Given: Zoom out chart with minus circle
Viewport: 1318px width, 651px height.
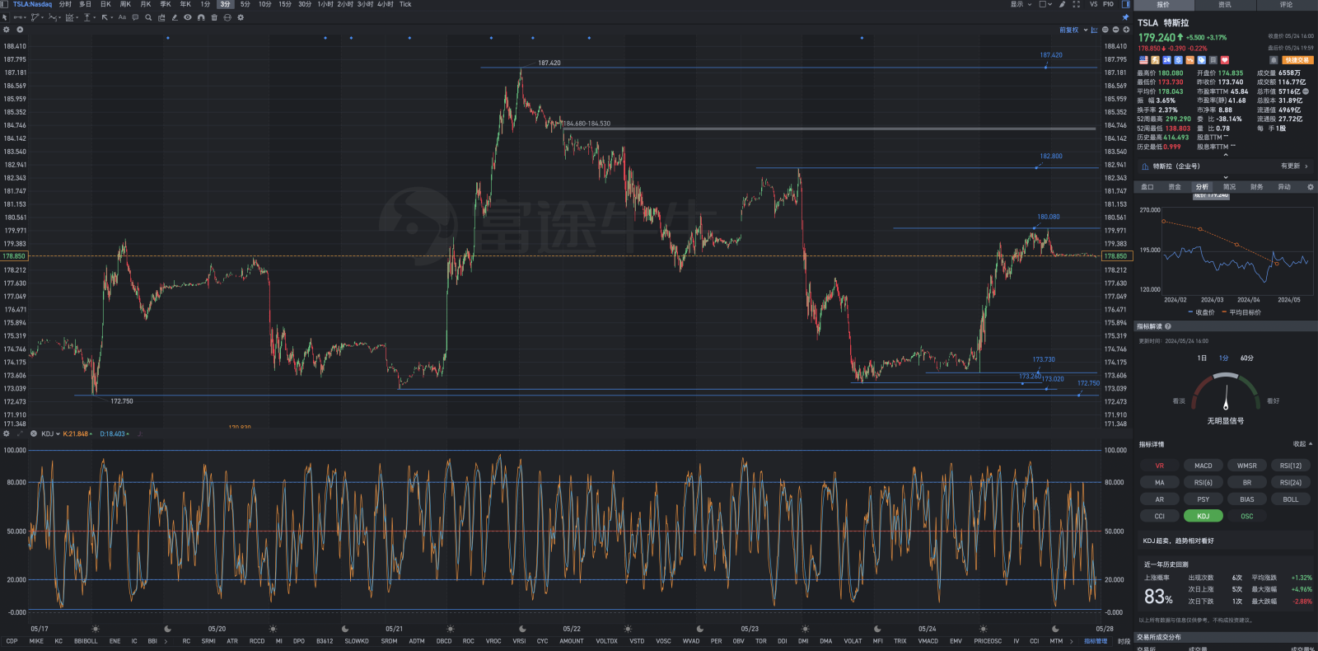Looking at the screenshot, I should (x=1115, y=30).
